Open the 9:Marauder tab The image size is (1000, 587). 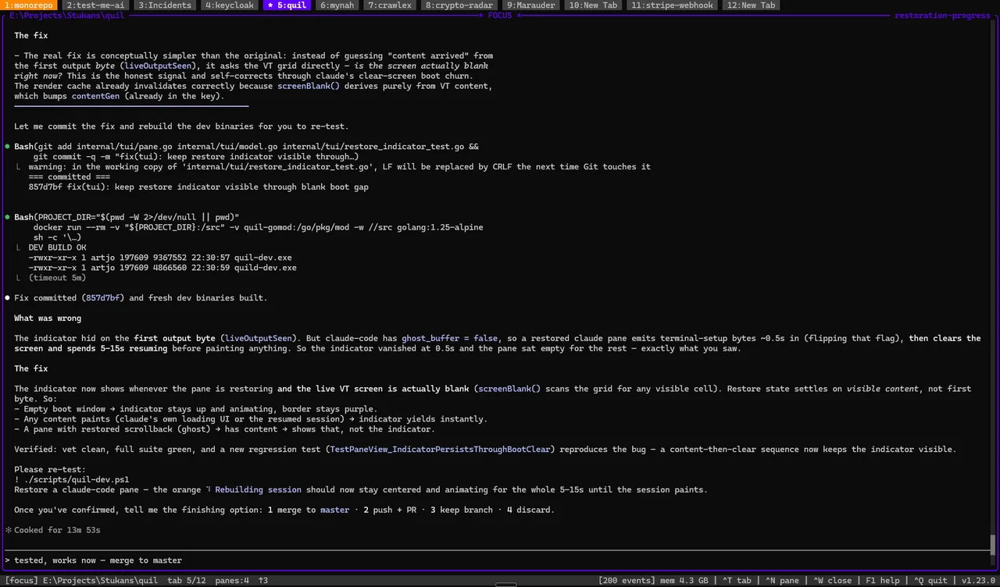pos(532,5)
